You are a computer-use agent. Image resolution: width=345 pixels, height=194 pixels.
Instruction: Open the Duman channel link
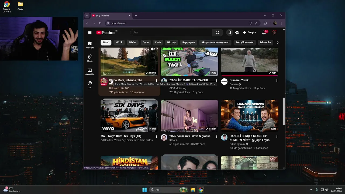click(234, 84)
